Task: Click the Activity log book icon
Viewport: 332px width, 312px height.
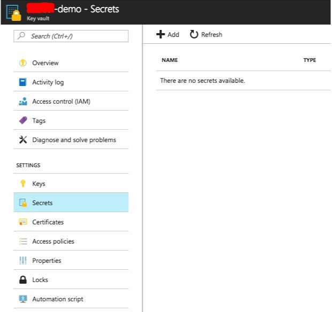Action: [x=23, y=82]
